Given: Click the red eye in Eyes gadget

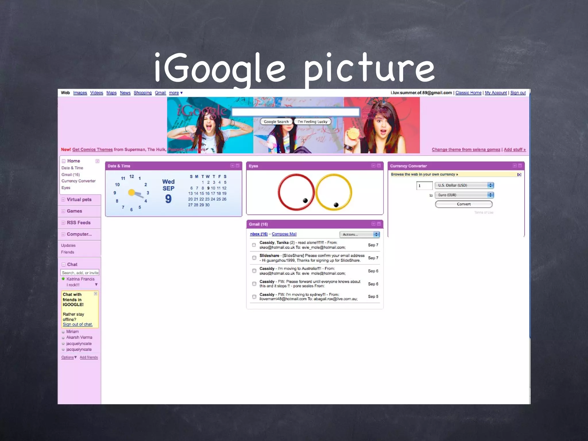Looking at the screenshot, I should click(x=296, y=192).
